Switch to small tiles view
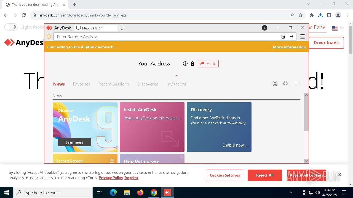Image resolution: width=353 pixels, height=198 pixels. 285,84
